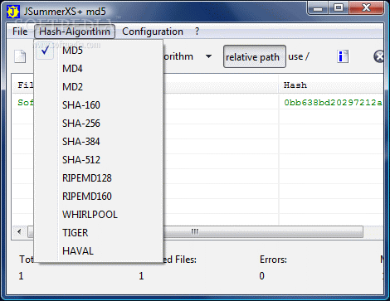Click the horizontal scrollbar thumb
Viewport: 390px width, 301px height.
pyautogui.click(x=195, y=231)
